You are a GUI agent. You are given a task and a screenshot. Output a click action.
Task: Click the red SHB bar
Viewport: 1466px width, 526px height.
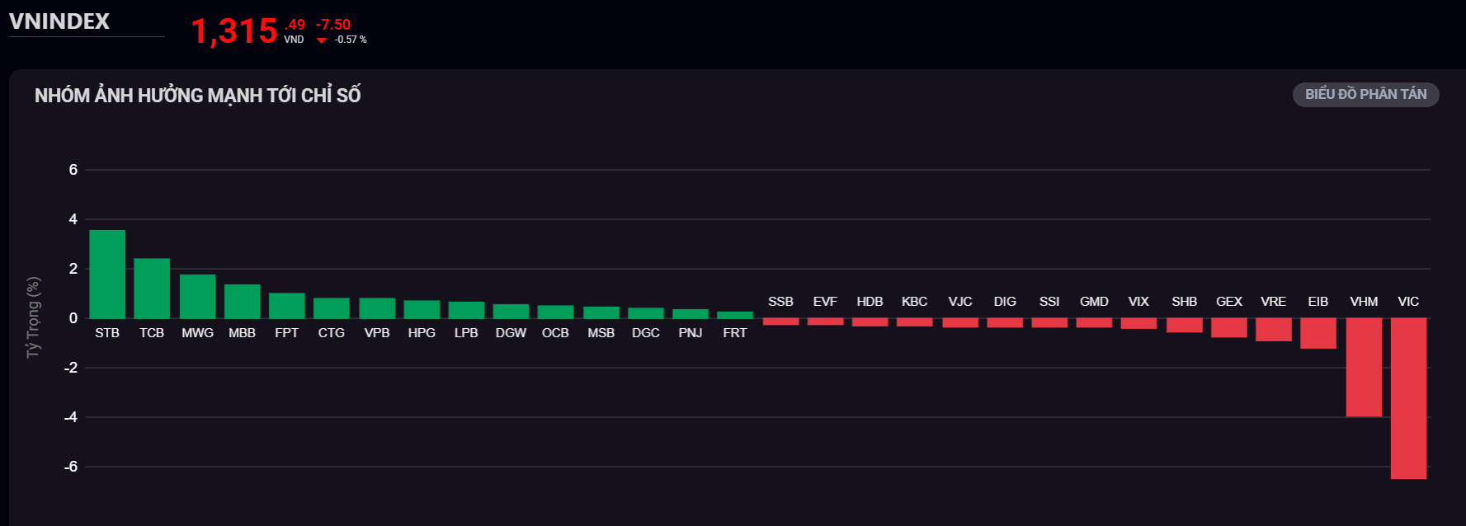point(1184,326)
